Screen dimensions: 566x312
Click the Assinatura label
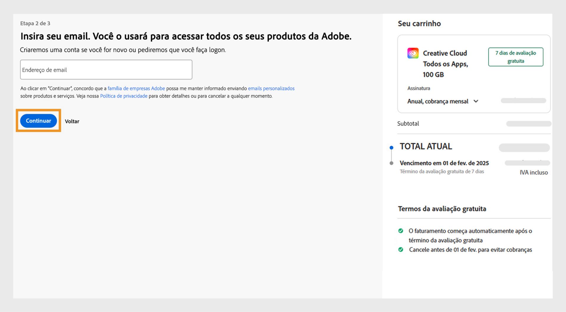pos(419,88)
